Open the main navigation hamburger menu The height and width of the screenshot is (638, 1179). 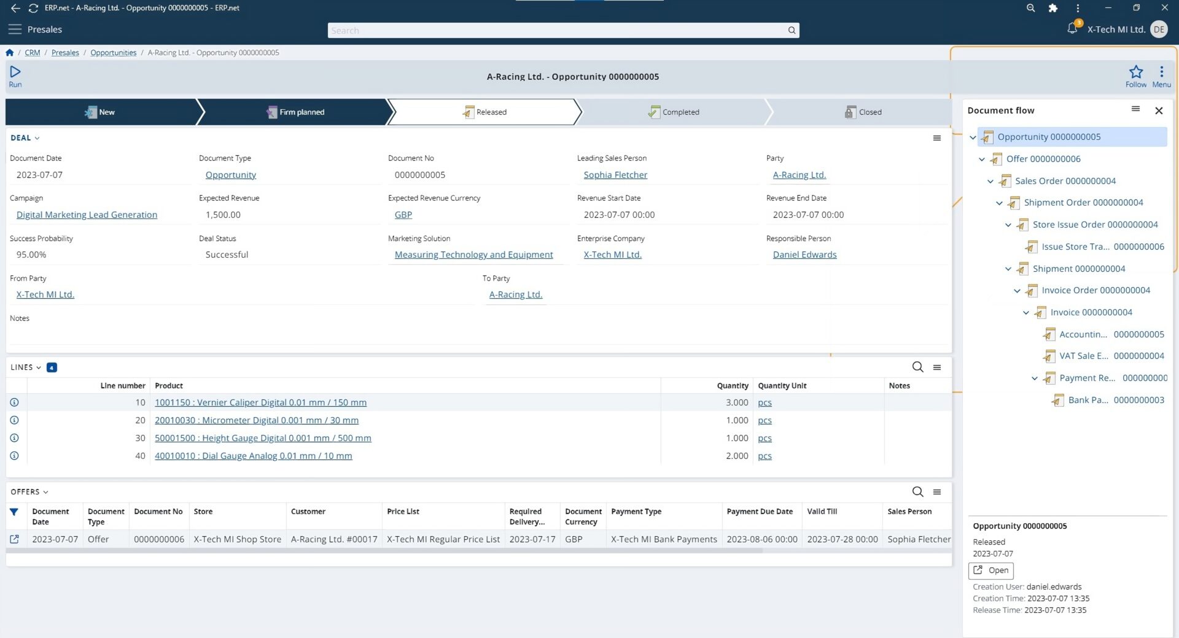[x=15, y=29]
